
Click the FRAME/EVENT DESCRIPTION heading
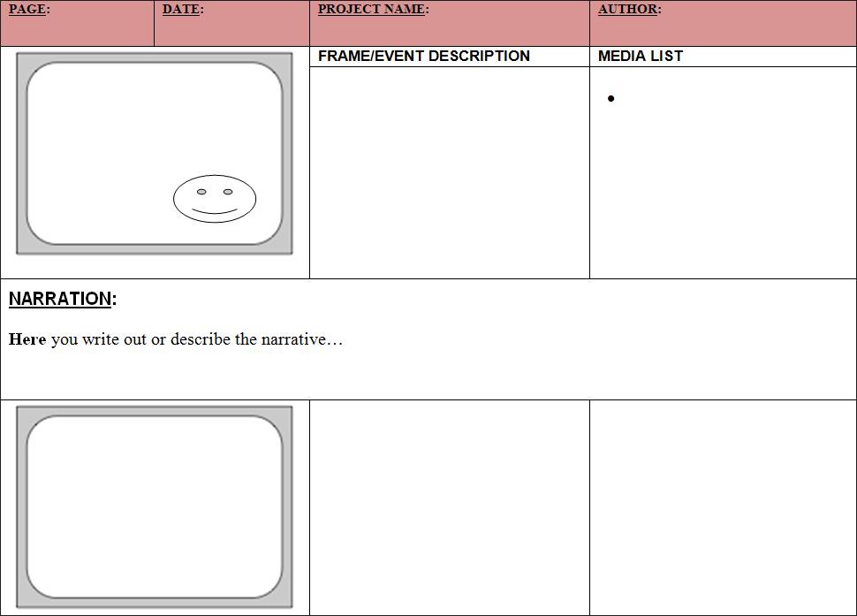click(424, 57)
